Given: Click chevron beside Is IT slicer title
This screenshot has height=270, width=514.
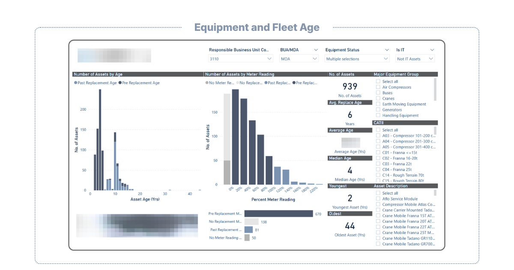Looking at the screenshot, I should [x=432, y=50].
